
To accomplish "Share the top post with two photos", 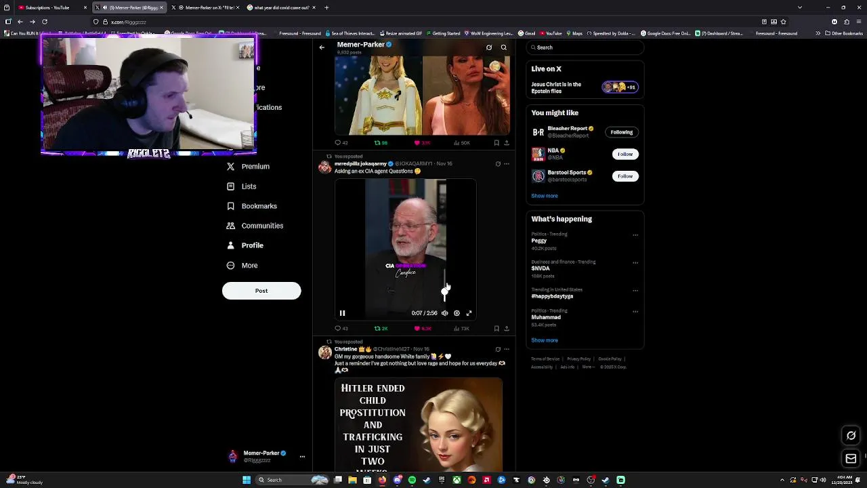I will click(x=507, y=143).
